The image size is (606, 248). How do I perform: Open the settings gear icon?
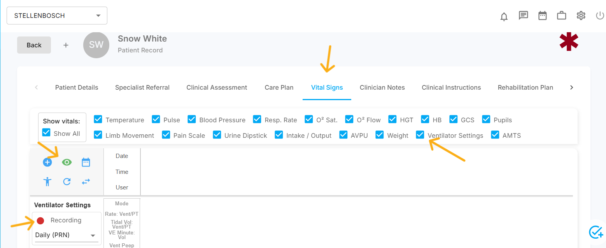click(581, 16)
